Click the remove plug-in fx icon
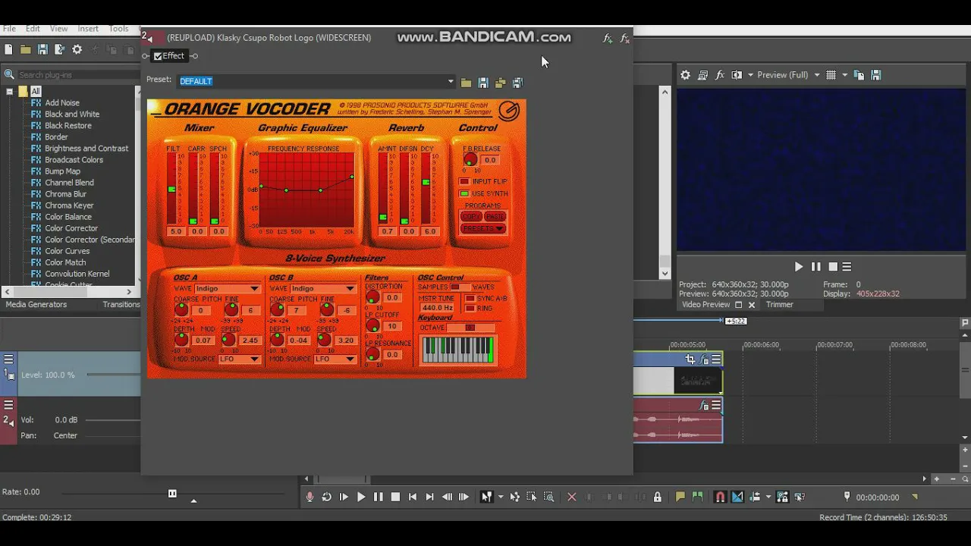The height and width of the screenshot is (546, 971). (624, 38)
